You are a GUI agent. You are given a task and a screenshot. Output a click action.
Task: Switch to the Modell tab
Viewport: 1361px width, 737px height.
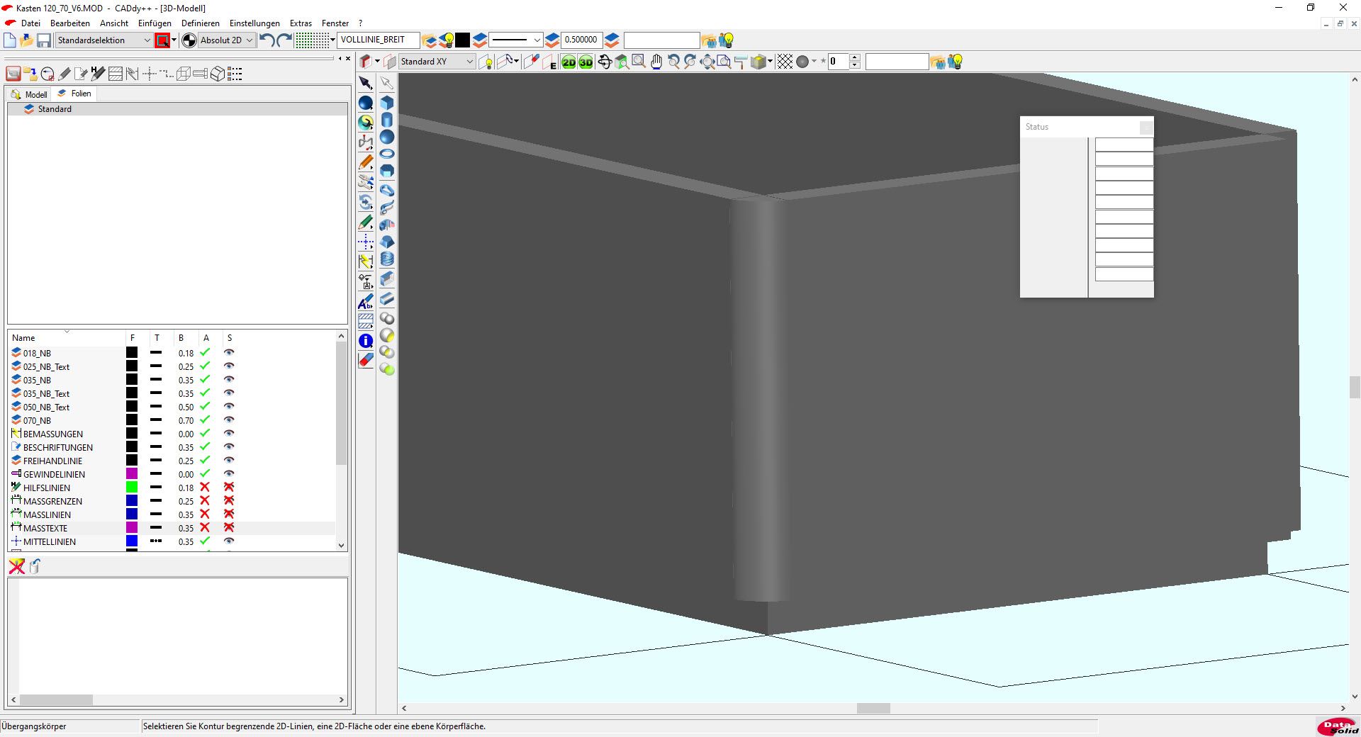[30, 94]
